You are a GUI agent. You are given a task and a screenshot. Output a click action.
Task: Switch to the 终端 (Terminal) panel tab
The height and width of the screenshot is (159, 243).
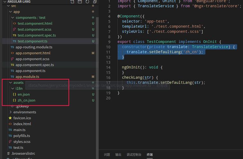point(150,155)
